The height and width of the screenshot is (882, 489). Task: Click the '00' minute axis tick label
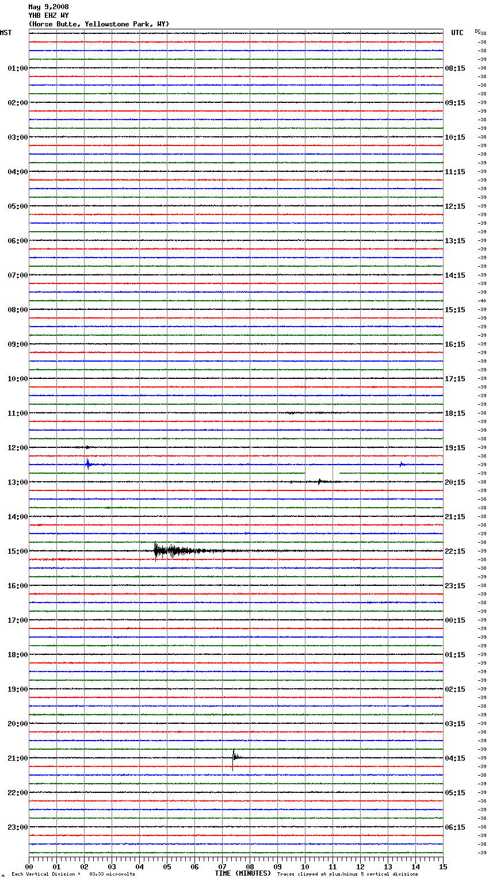tap(29, 866)
